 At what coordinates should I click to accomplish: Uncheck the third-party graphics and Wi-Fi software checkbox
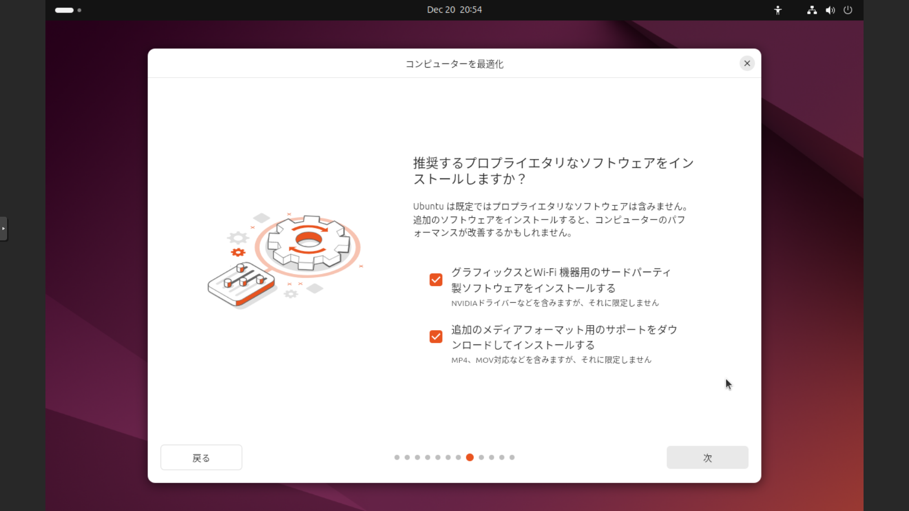click(436, 280)
